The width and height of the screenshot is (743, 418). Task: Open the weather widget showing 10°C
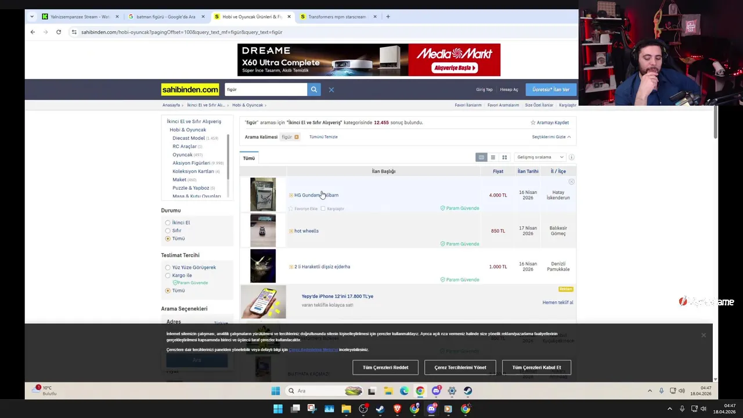45,390
